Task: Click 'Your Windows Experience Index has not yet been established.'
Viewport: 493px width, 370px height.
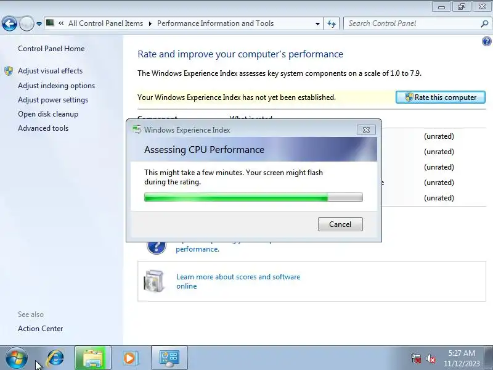Action: tap(237, 97)
